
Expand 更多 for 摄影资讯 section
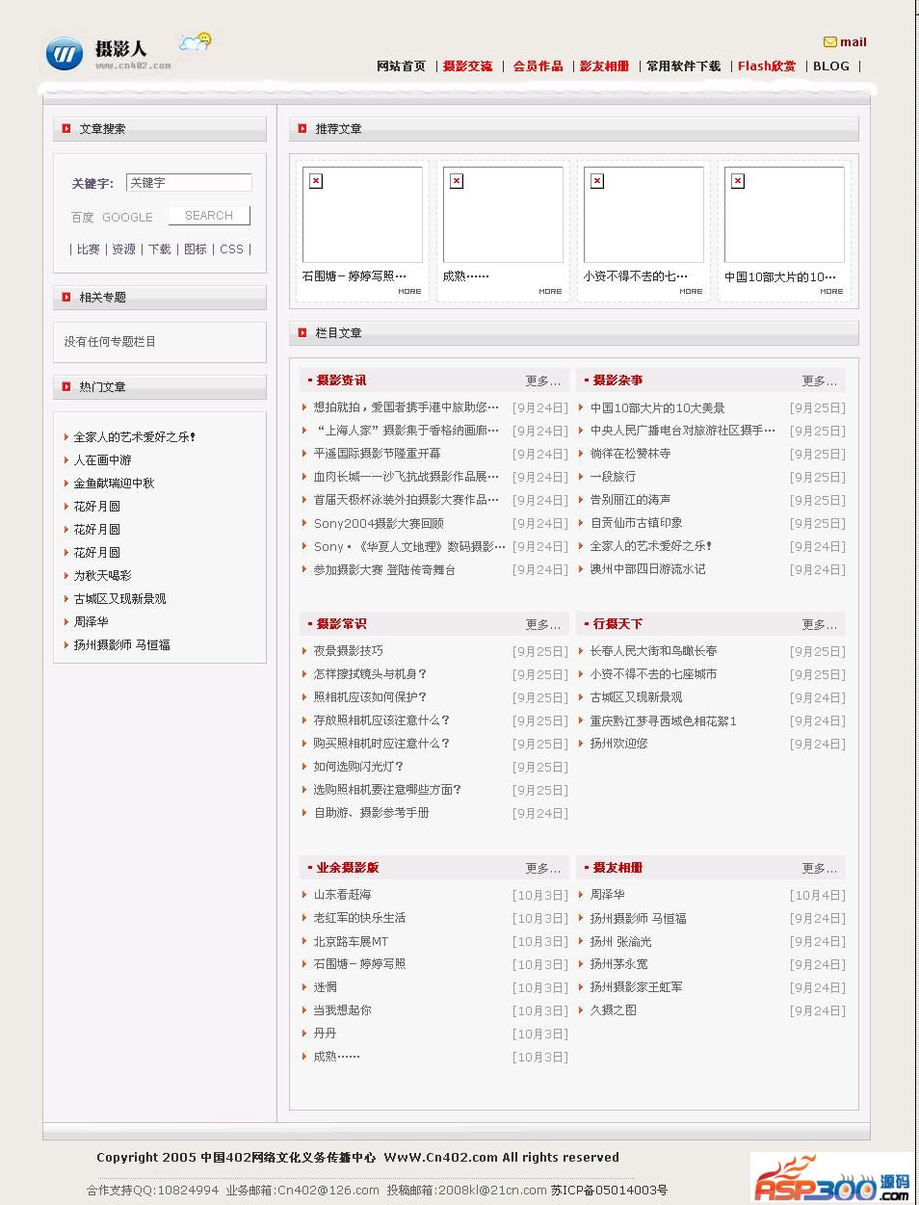tap(542, 380)
